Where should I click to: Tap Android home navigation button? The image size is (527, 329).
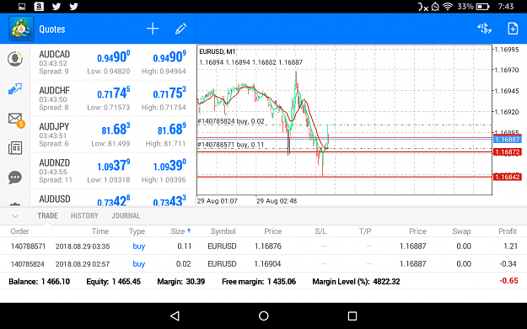263,316
